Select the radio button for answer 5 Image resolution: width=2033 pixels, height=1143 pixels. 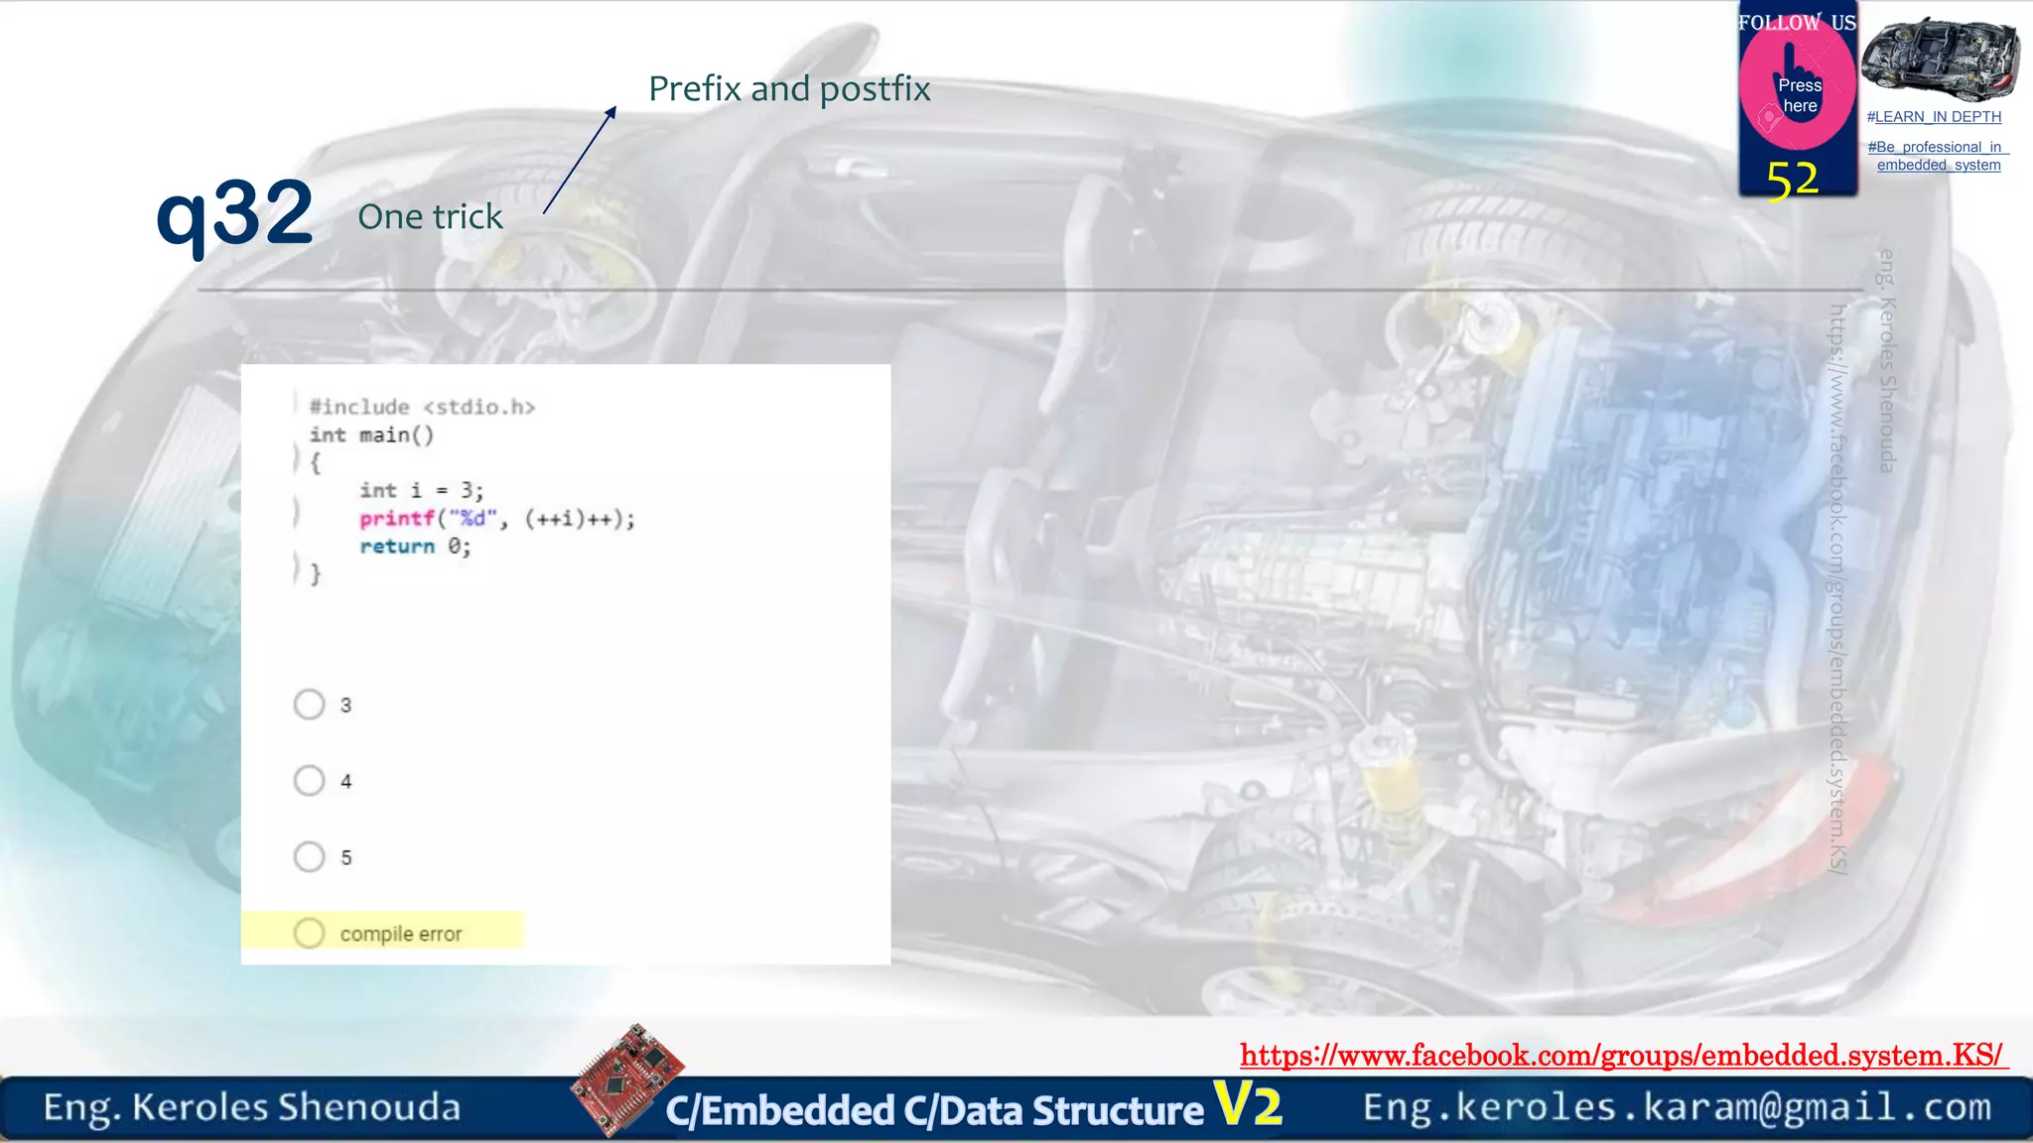[309, 856]
